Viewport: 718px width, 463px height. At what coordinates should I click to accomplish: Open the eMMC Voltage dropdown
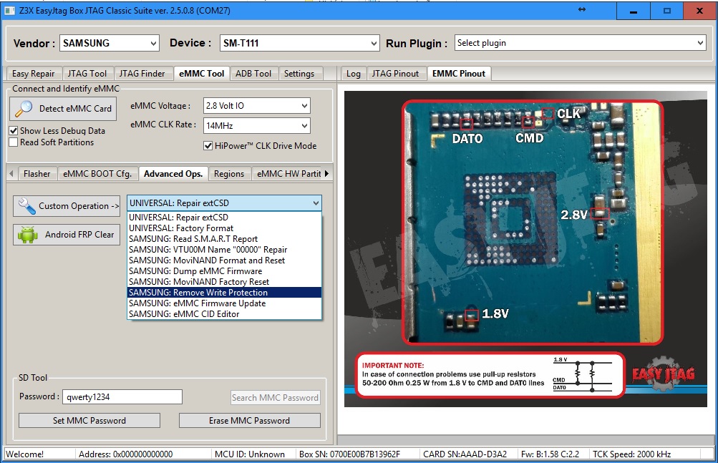coord(256,106)
